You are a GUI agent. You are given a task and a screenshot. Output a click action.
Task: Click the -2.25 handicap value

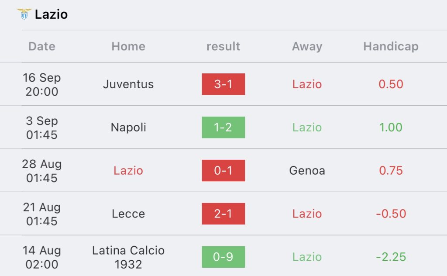click(391, 257)
